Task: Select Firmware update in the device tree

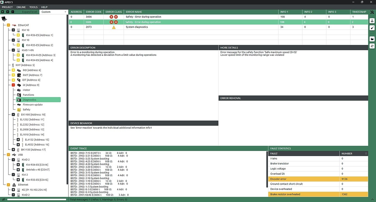Action: click(33, 105)
